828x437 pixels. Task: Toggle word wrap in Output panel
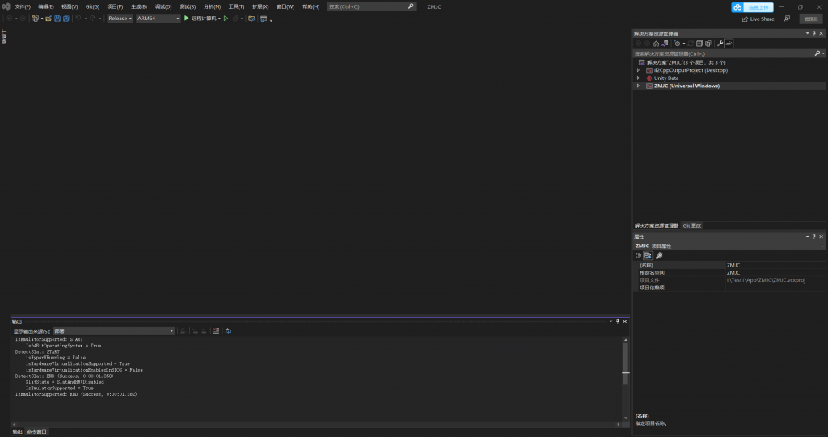(228, 331)
